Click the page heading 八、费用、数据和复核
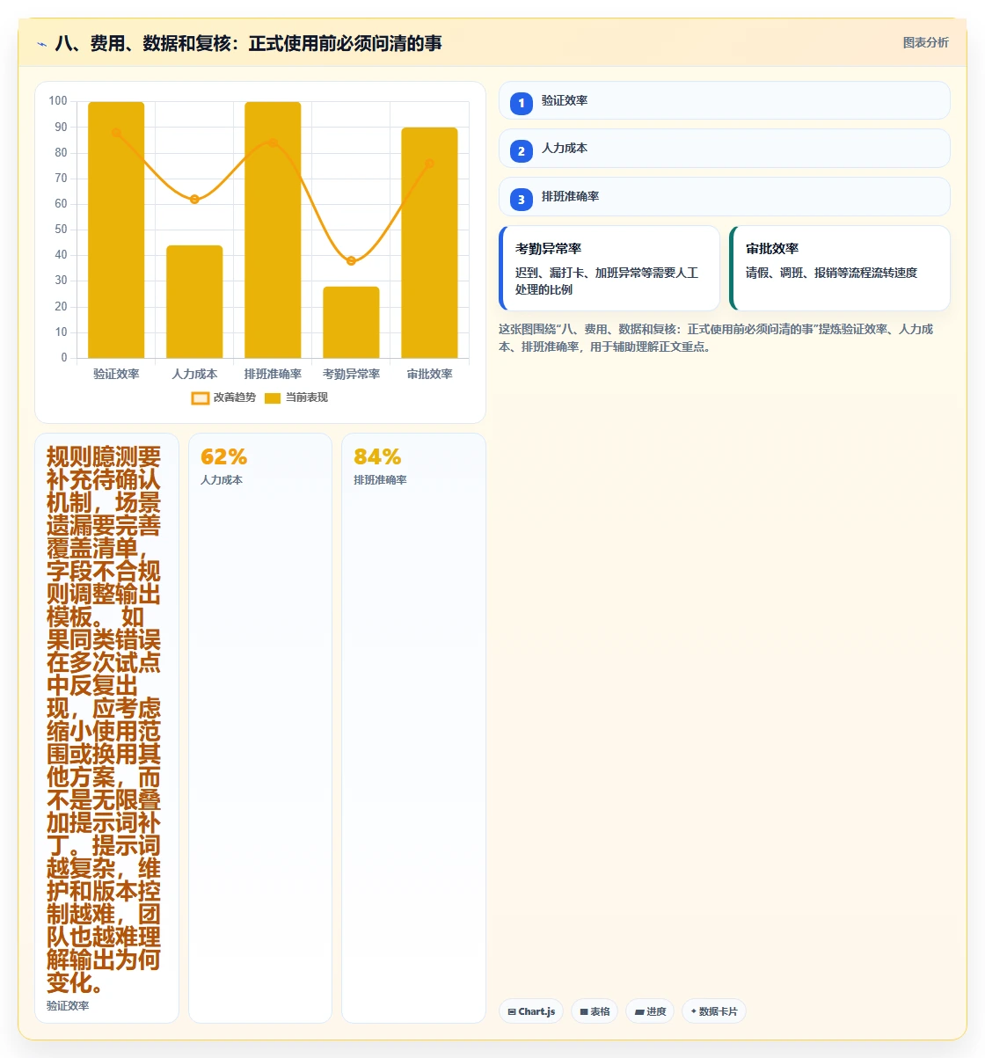The height and width of the screenshot is (1058, 985). 248,44
